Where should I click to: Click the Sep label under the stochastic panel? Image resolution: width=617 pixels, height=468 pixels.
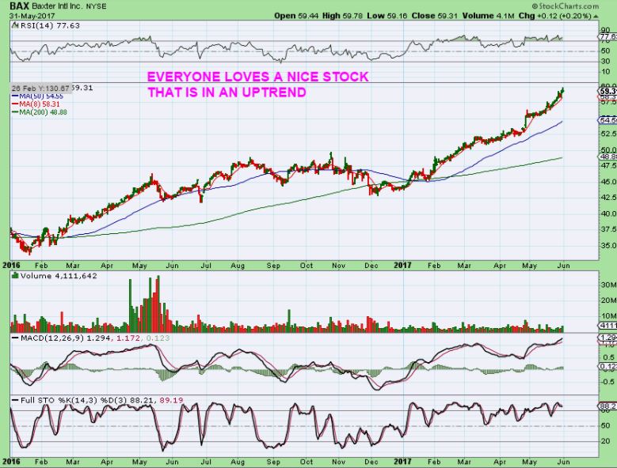(x=273, y=462)
